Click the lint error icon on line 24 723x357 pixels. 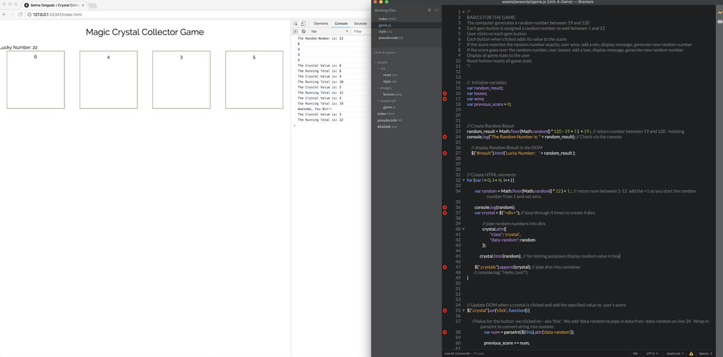(x=445, y=137)
